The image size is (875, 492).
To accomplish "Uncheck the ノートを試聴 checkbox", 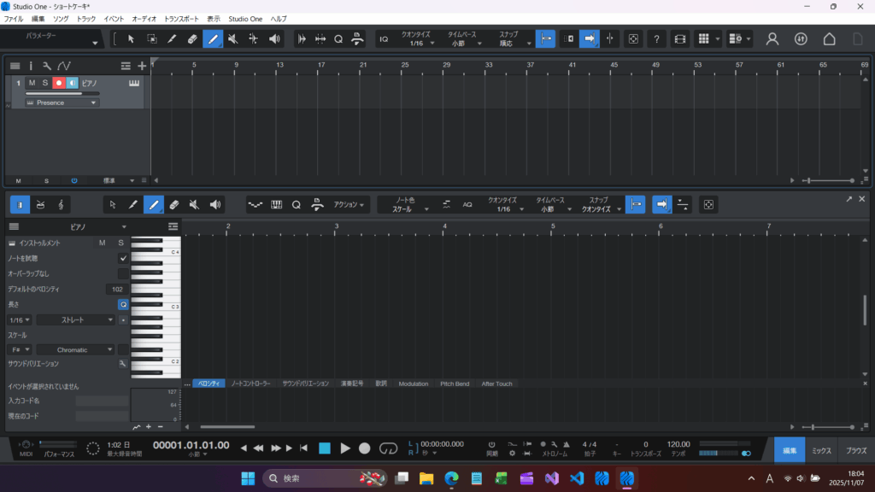I will [123, 258].
